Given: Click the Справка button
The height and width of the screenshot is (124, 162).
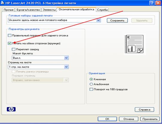Looking at the screenshot, I should [144, 110].
